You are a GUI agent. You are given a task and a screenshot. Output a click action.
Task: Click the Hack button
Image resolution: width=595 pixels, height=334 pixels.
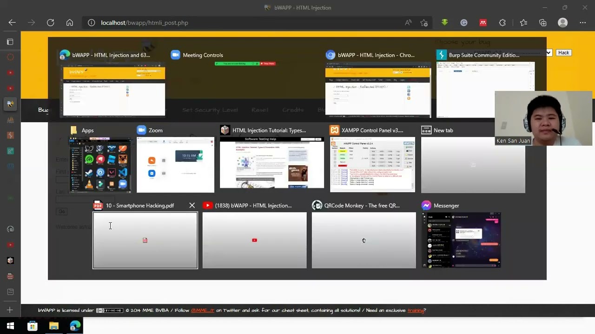564,52
